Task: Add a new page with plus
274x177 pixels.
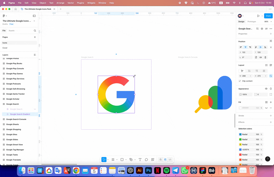Action: [35, 37]
